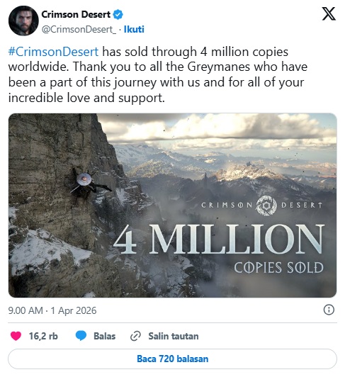Open the @CrimsonDesert_ handle

coord(79,29)
